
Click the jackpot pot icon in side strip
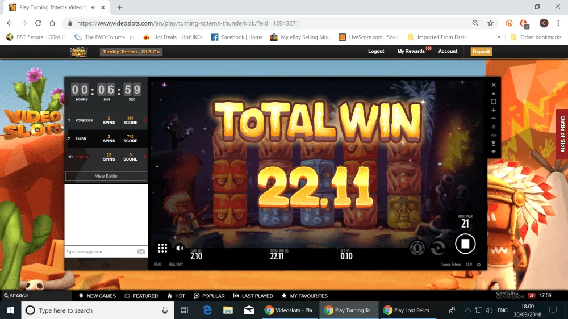coord(494,127)
